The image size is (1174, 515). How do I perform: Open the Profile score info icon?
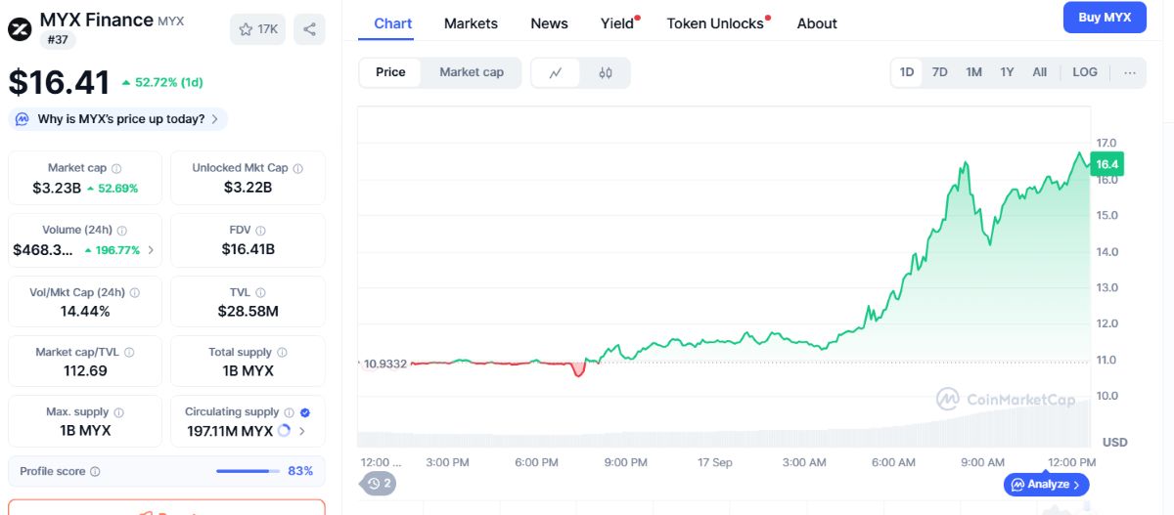[95, 472]
